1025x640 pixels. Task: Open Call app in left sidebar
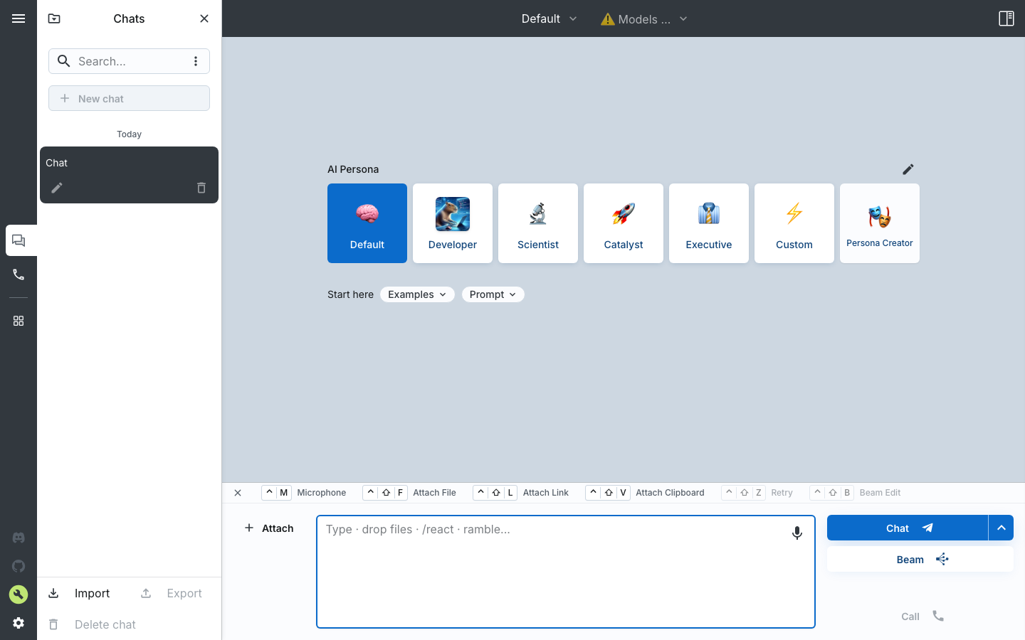[x=19, y=274]
